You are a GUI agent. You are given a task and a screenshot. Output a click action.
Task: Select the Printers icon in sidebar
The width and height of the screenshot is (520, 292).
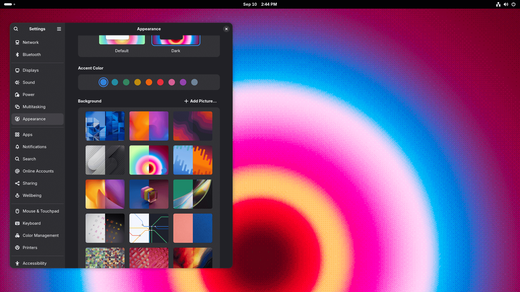point(17,248)
